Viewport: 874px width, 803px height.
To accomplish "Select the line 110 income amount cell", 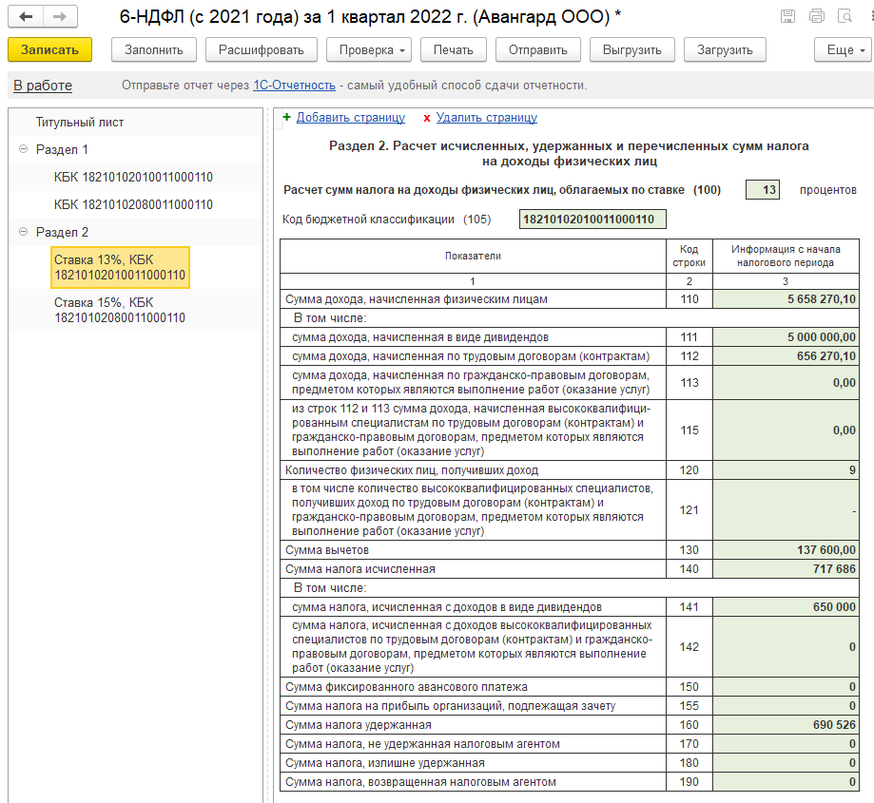I will coord(787,299).
